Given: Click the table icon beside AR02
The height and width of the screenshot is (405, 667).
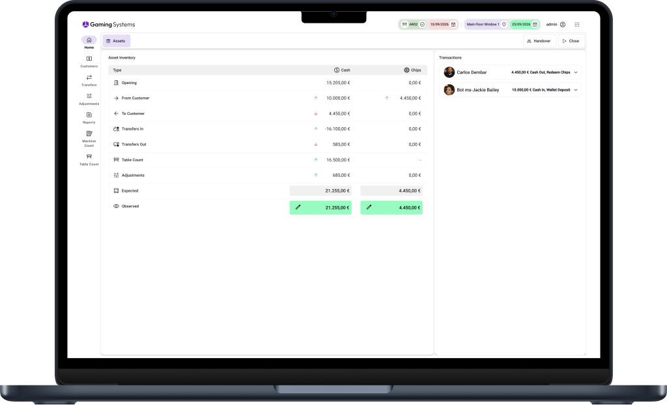Looking at the screenshot, I should [x=404, y=24].
